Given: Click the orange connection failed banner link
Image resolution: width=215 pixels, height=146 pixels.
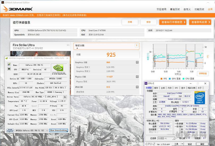Looking at the screenshot, I should [x=45, y=15].
